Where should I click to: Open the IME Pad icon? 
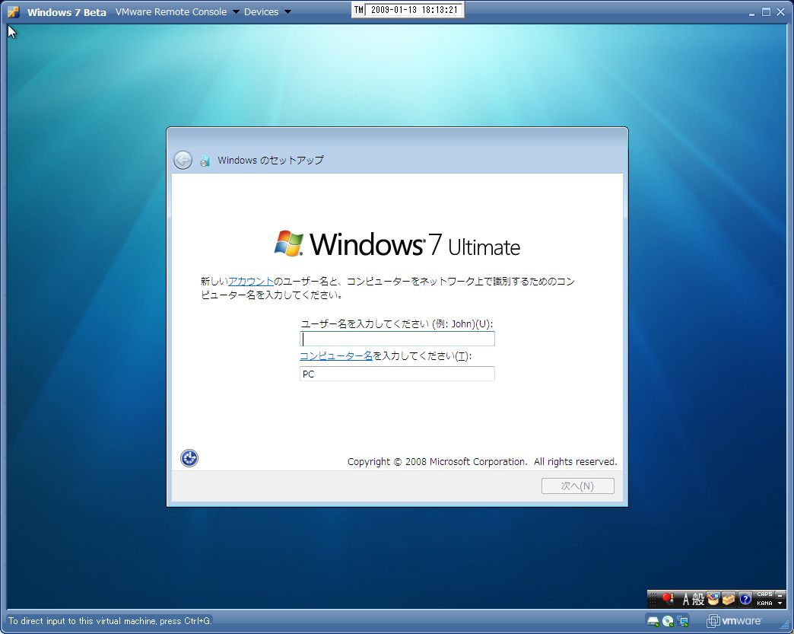coord(713,600)
